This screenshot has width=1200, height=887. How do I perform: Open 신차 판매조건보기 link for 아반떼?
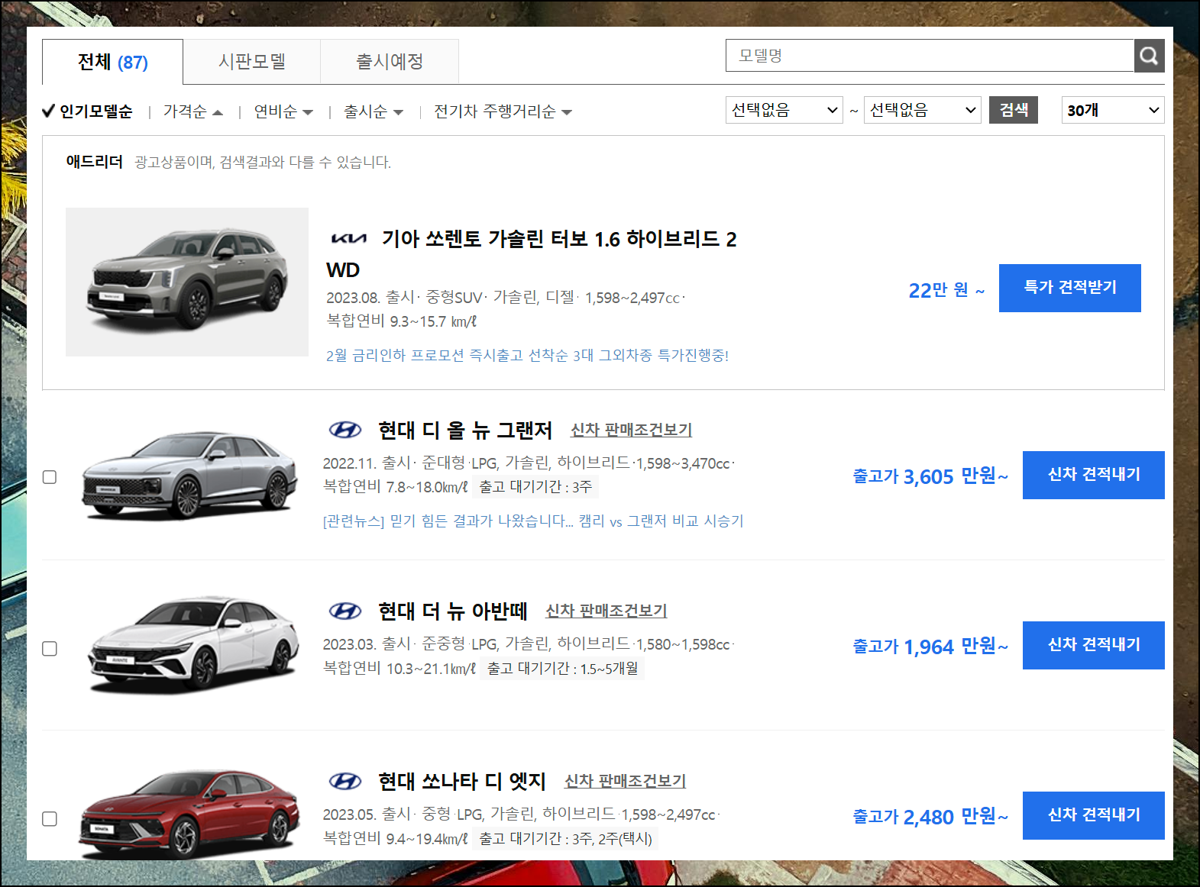coord(606,611)
